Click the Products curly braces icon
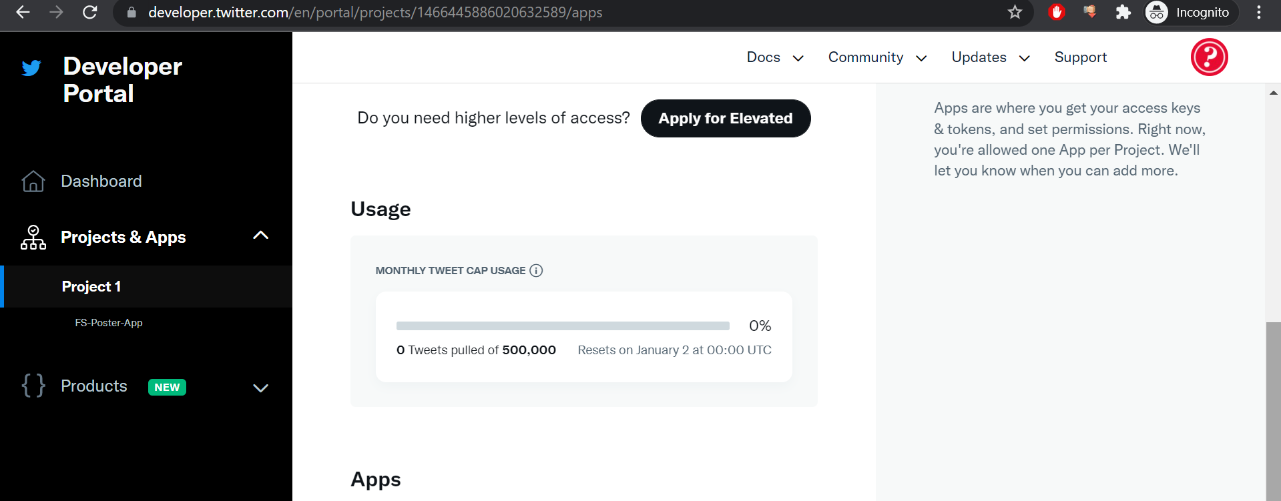This screenshot has width=1281, height=501. click(33, 386)
